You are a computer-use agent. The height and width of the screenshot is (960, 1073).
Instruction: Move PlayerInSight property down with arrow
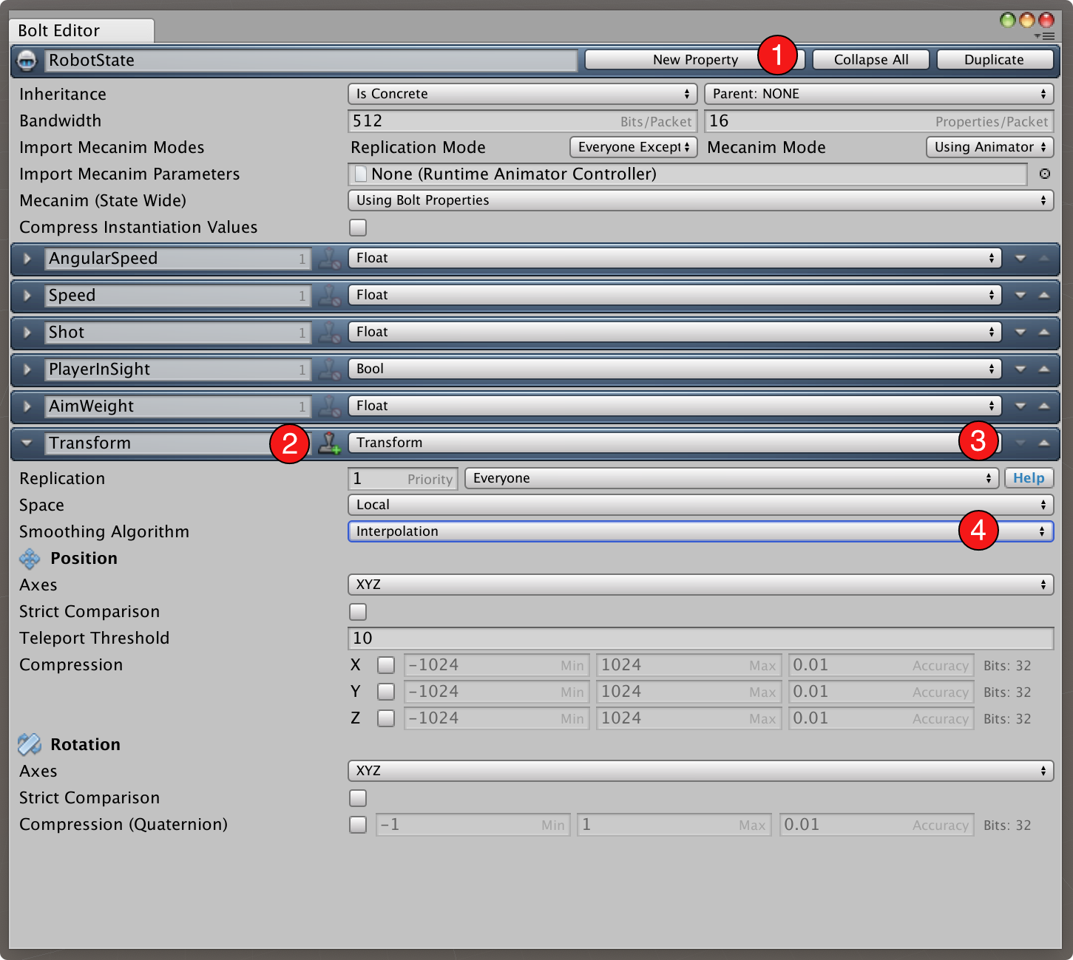click(x=1020, y=369)
